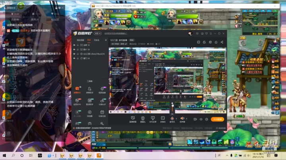Toggle visibility of 窗口 54 source
286x160 pixels.
tap(74, 58)
